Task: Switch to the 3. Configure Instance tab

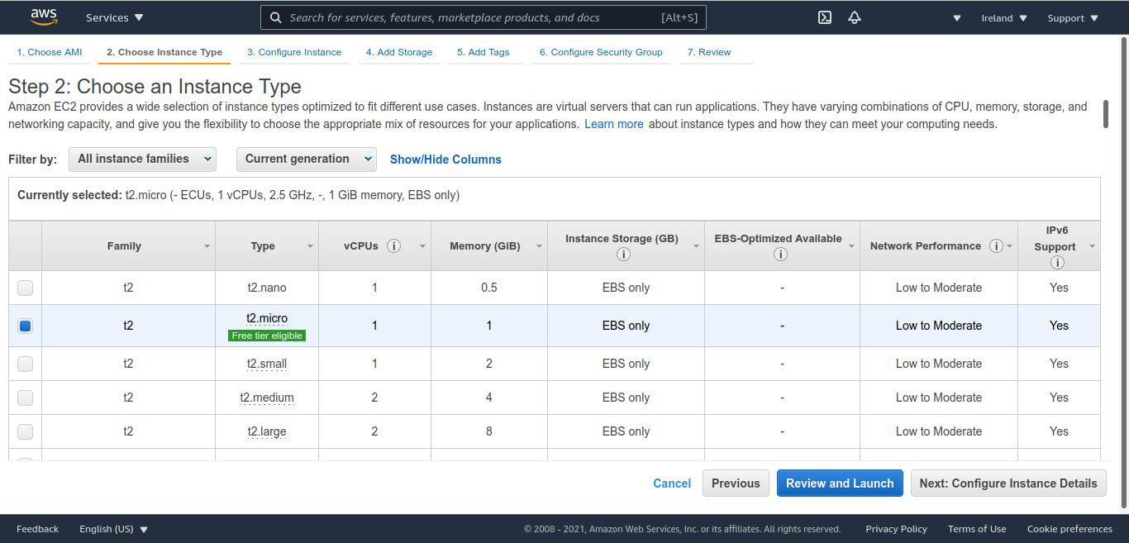Action: pos(294,52)
